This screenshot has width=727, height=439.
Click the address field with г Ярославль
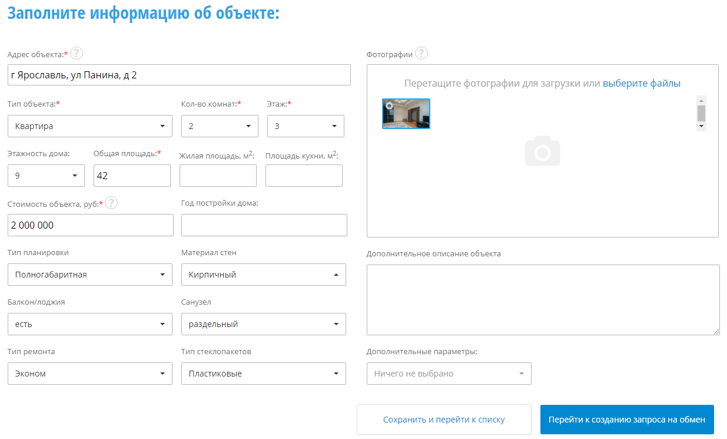pos(179,75)
